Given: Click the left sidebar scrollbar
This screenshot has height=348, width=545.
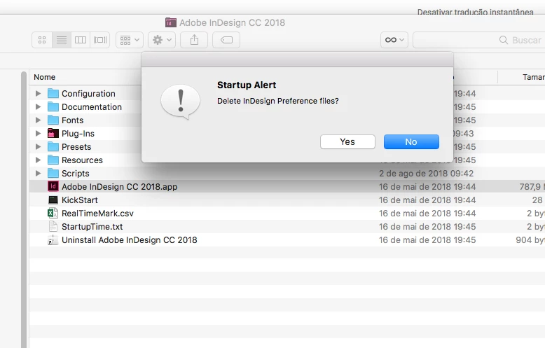Looking at the screenshot, I should coord(24,209).
